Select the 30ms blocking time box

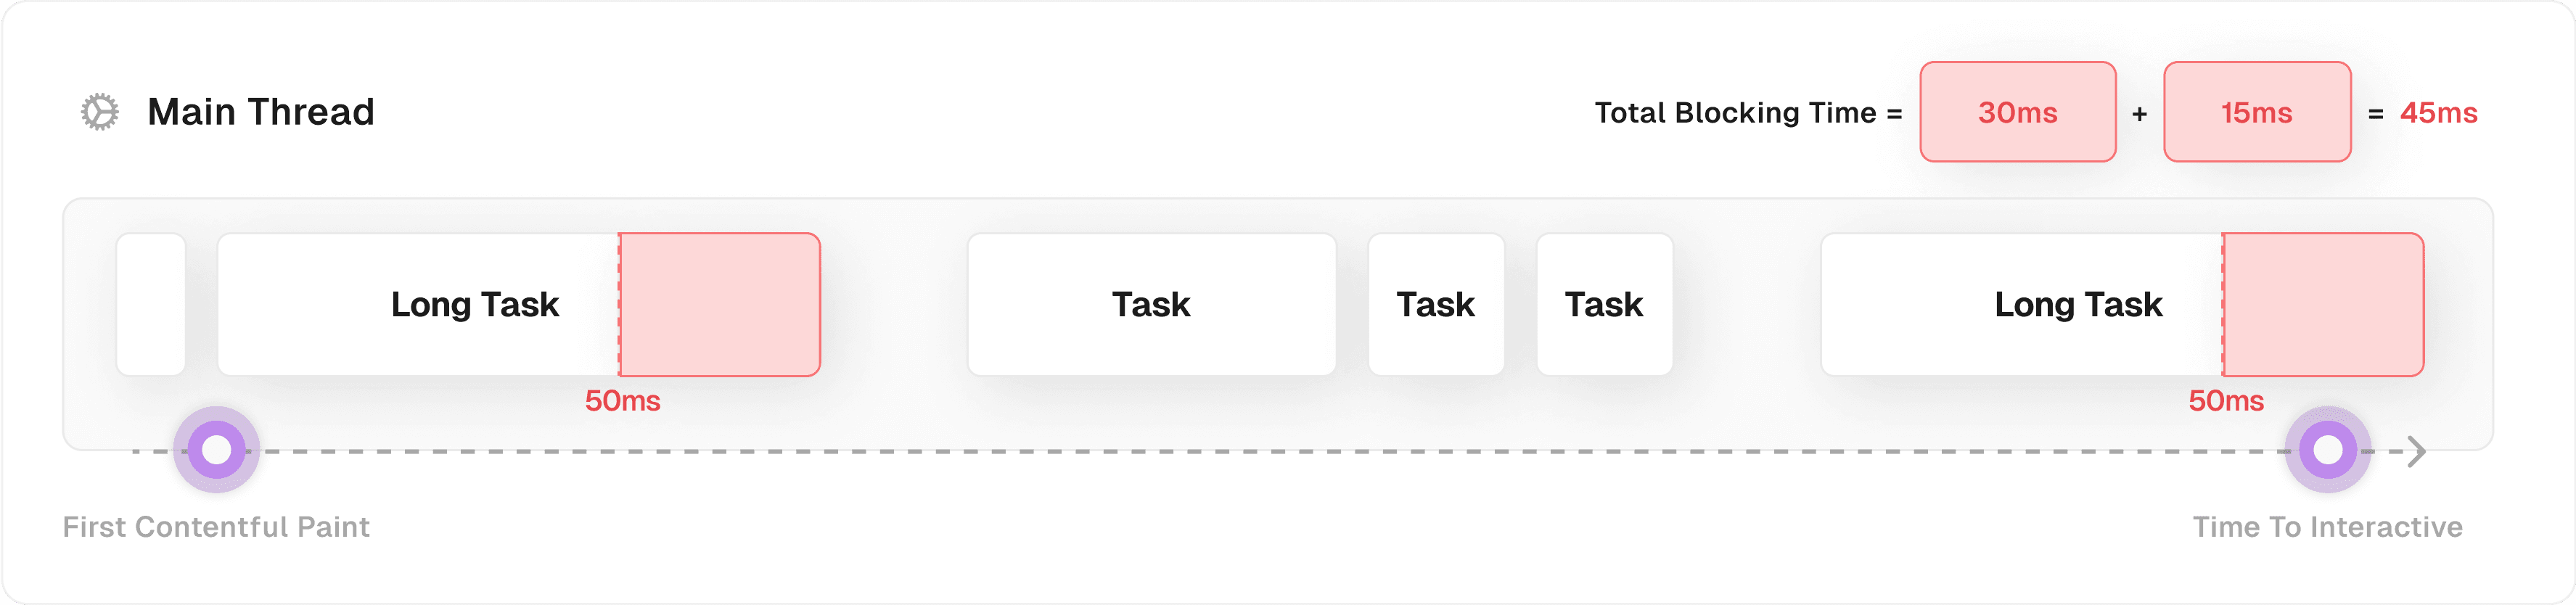tap(2017, 112)
